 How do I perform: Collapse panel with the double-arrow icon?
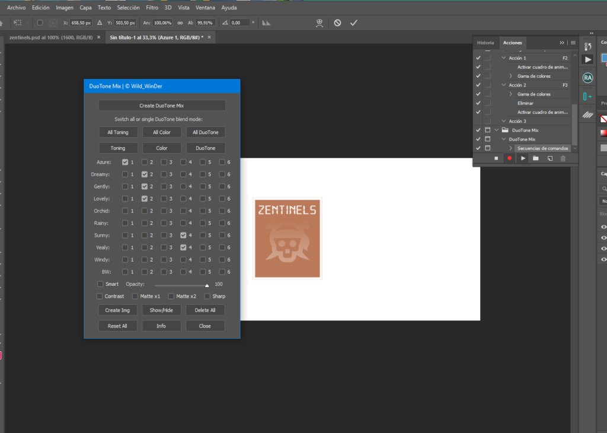(562, 43)
